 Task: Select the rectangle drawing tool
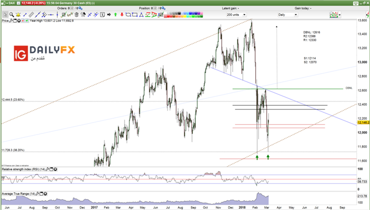pos(135,15)
